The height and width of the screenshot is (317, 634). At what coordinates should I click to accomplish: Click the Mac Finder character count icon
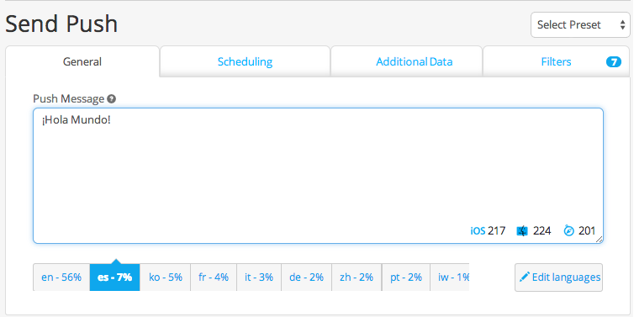coord(522,231)
